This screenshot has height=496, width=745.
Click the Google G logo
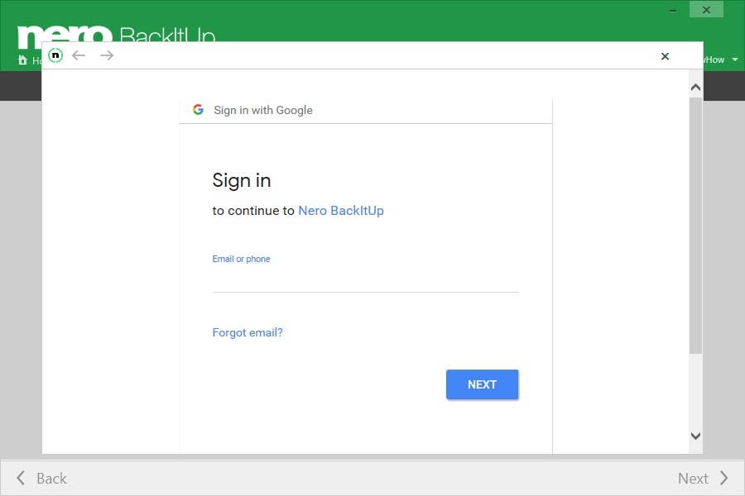198,110
